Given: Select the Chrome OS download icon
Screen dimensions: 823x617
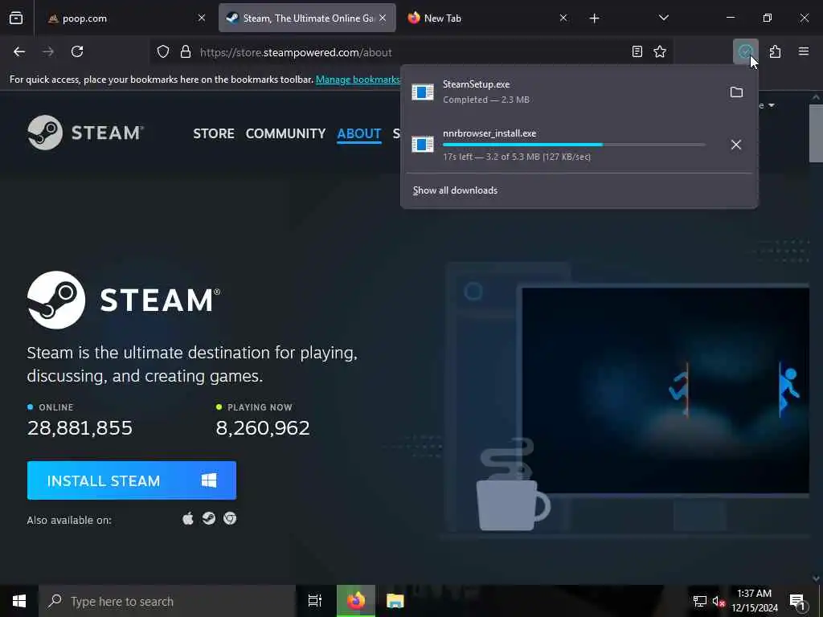Looking at the screenshot, I should point(230,519).
